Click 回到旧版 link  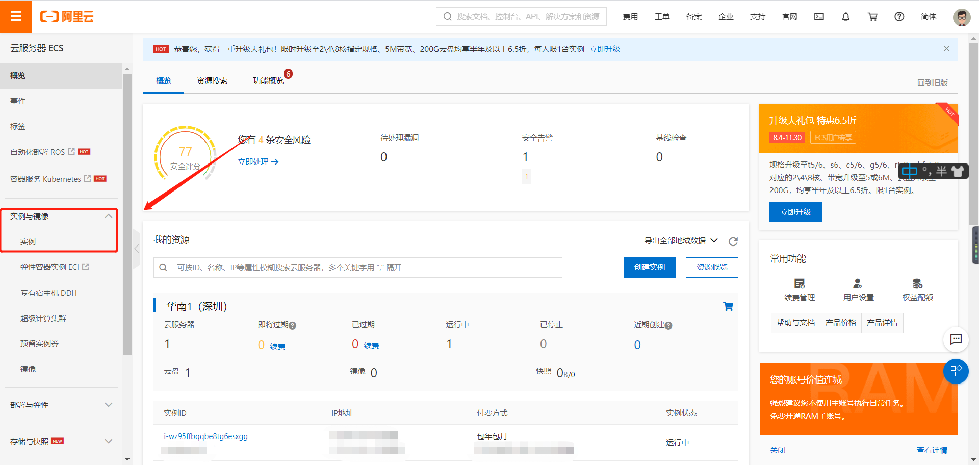pyautogui.click(x=932, y=83)
